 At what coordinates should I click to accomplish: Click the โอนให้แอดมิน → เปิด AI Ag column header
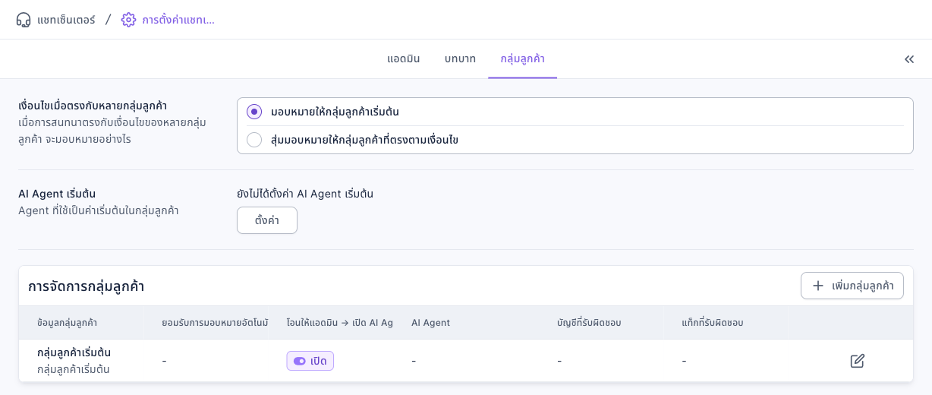tap(339, 323)
